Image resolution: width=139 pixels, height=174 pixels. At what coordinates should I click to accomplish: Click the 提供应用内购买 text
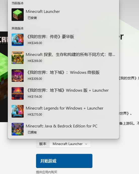(x=47, y=172)
